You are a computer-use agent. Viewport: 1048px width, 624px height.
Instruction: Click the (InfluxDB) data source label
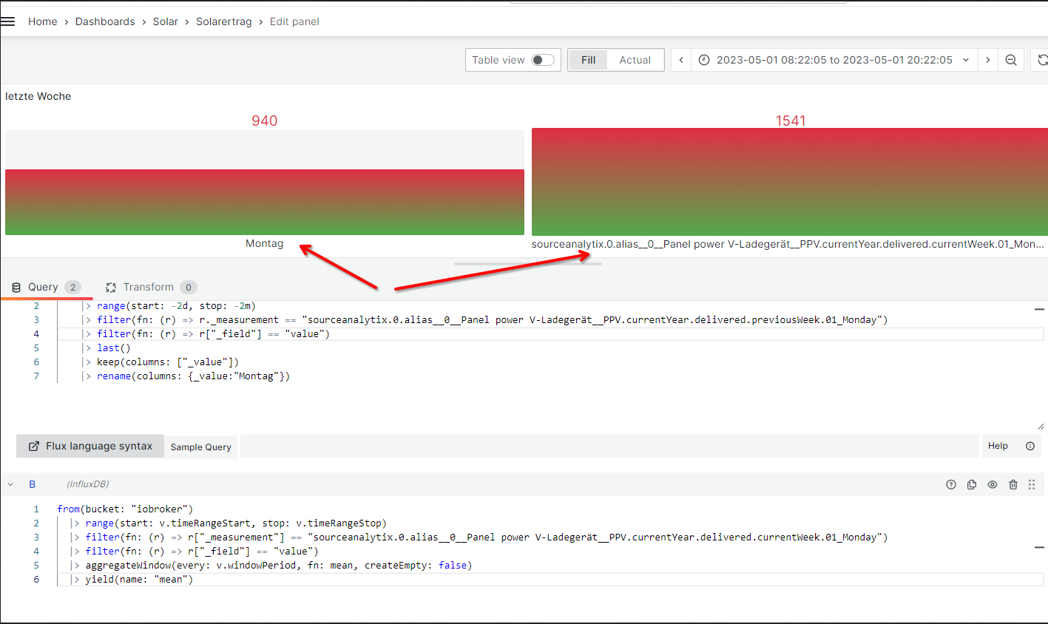click(x=88, y=484)
